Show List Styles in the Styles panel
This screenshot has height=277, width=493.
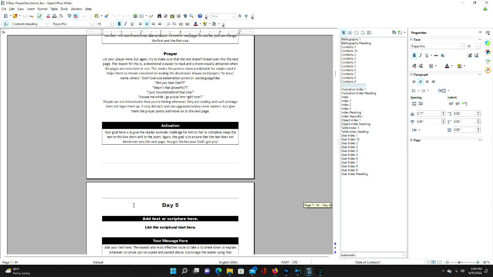(x=369, y=33)
